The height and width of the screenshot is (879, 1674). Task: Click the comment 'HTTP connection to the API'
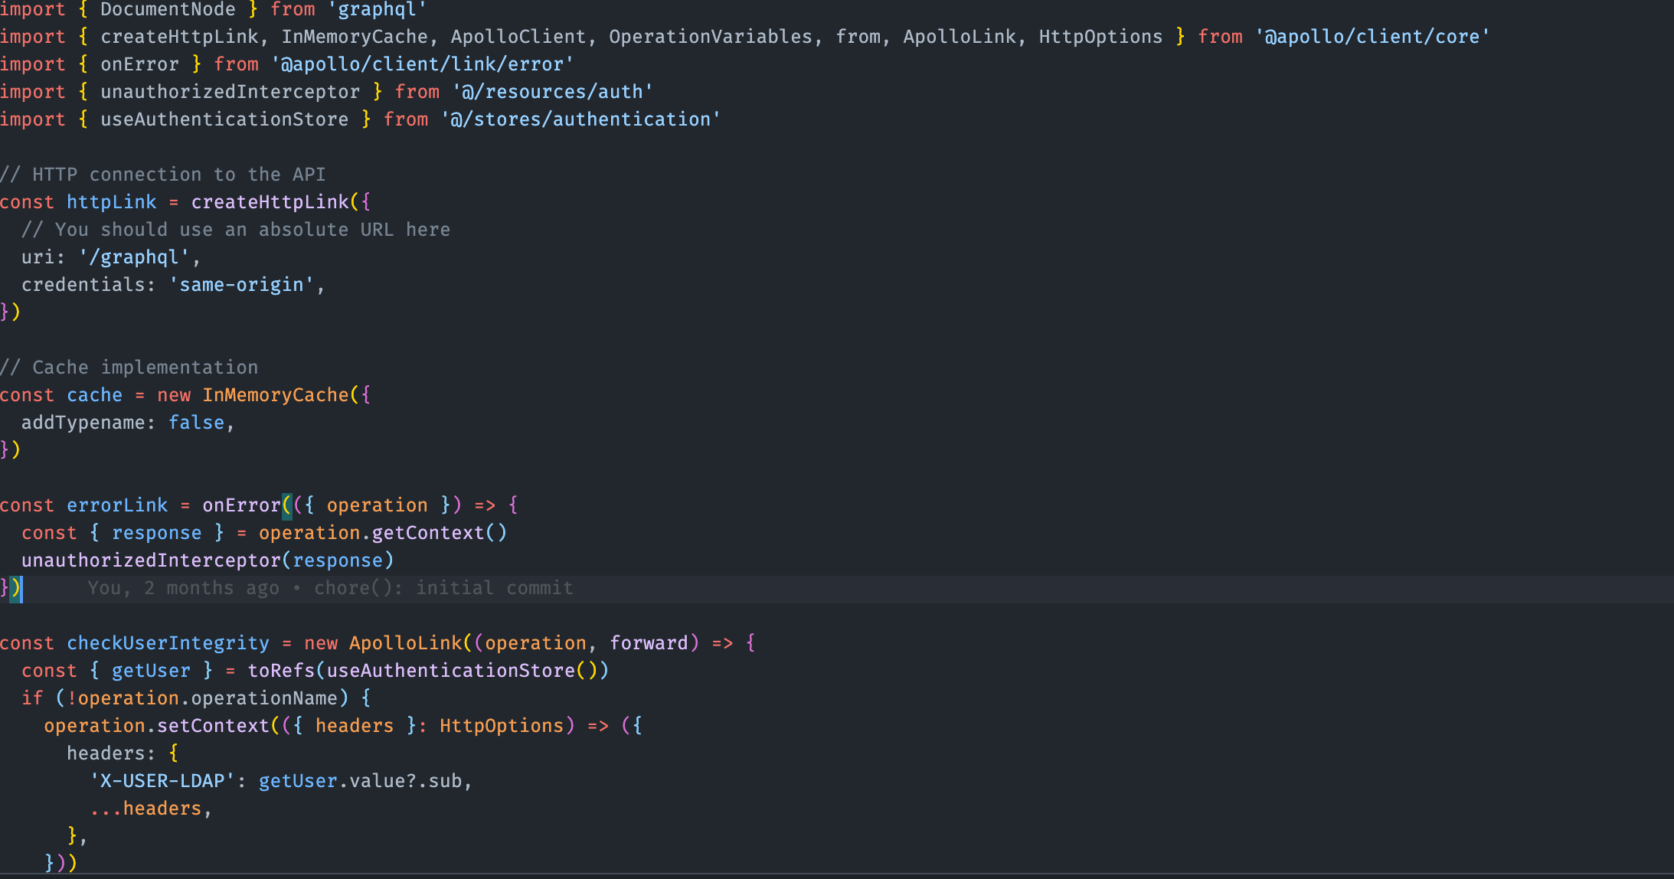point(163,175)
